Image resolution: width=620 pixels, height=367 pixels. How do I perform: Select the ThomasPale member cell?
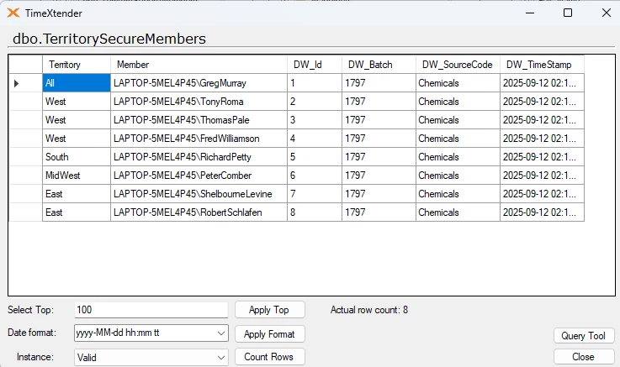(199, 120)
